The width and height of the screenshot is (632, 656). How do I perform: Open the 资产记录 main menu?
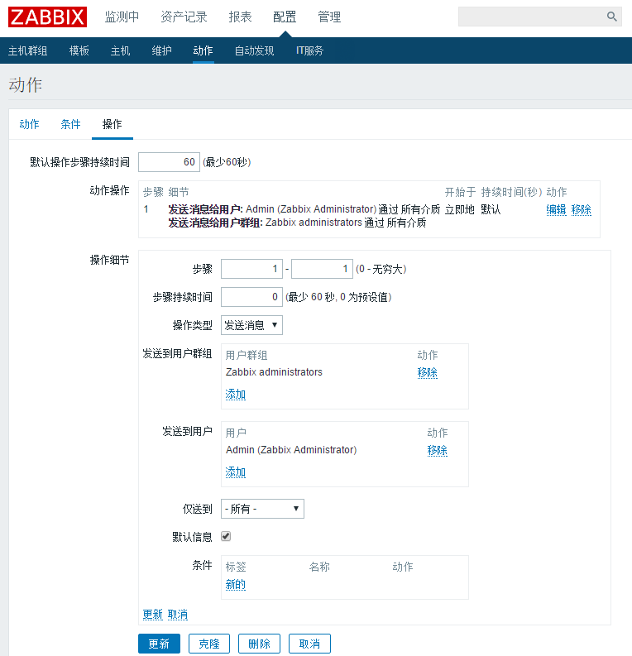pos(184,17)
